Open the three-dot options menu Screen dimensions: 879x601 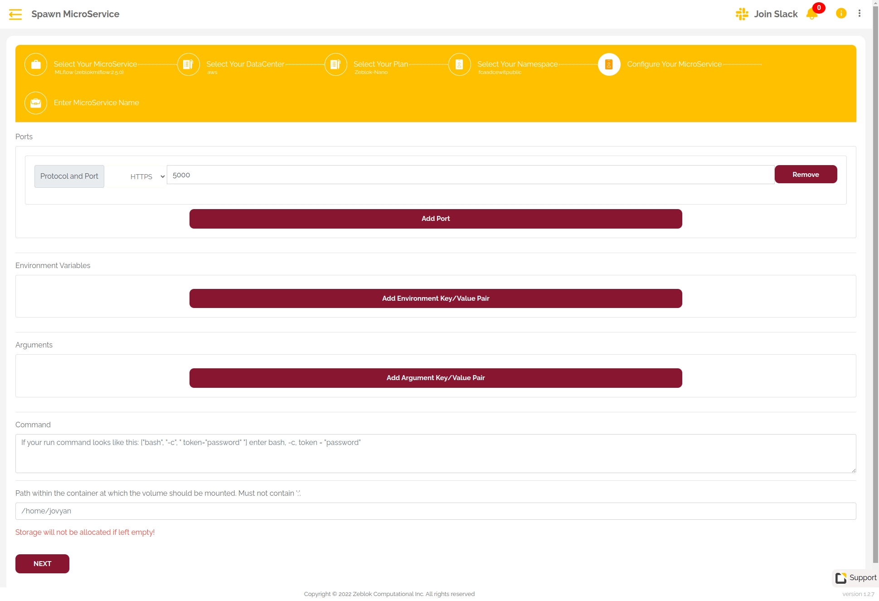[x=860, y=14]
